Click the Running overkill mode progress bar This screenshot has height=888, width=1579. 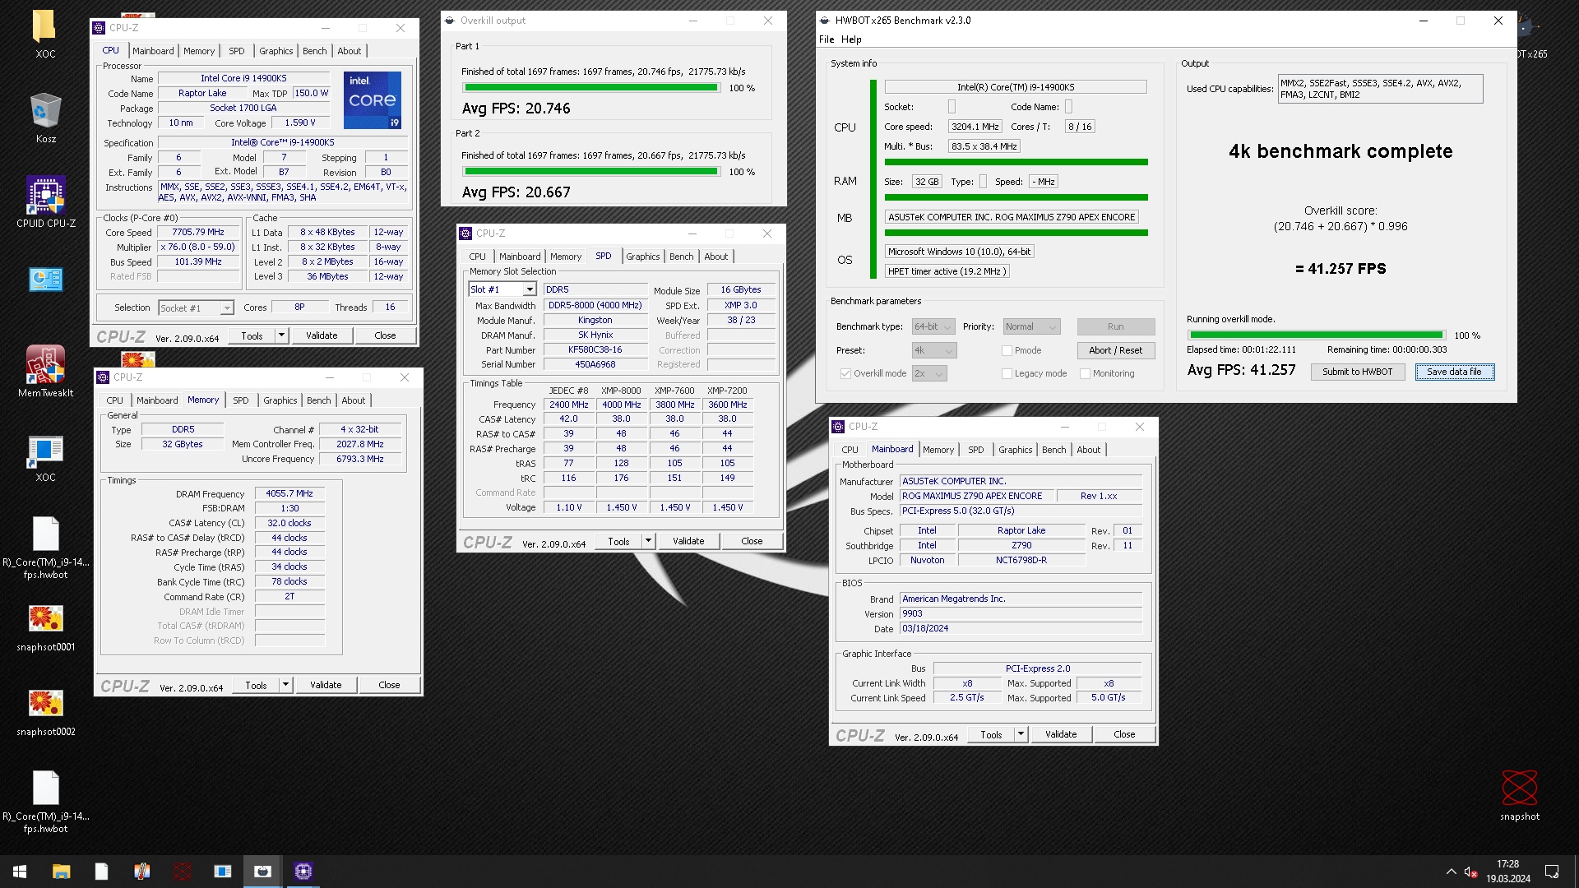[1316, 335]
